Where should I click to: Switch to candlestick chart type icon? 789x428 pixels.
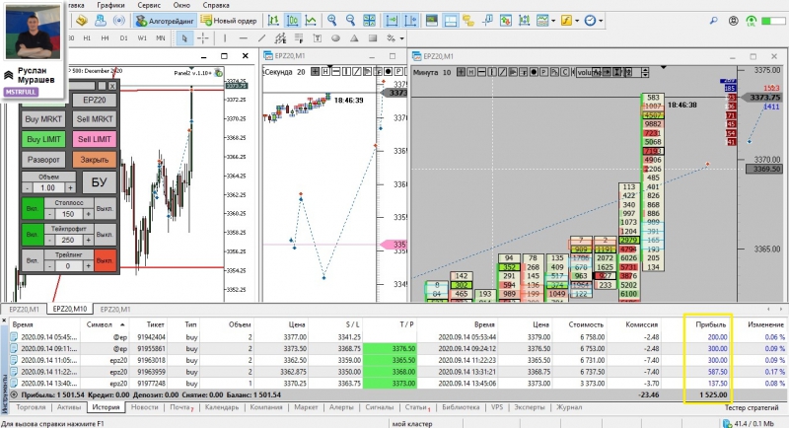(x=292, y=21)
